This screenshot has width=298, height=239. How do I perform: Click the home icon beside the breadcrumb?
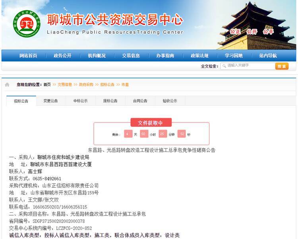tap(7, 85)
